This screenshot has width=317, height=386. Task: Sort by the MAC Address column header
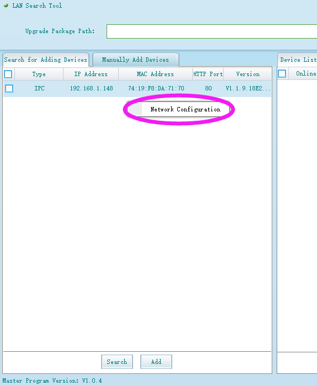(155, 74)
